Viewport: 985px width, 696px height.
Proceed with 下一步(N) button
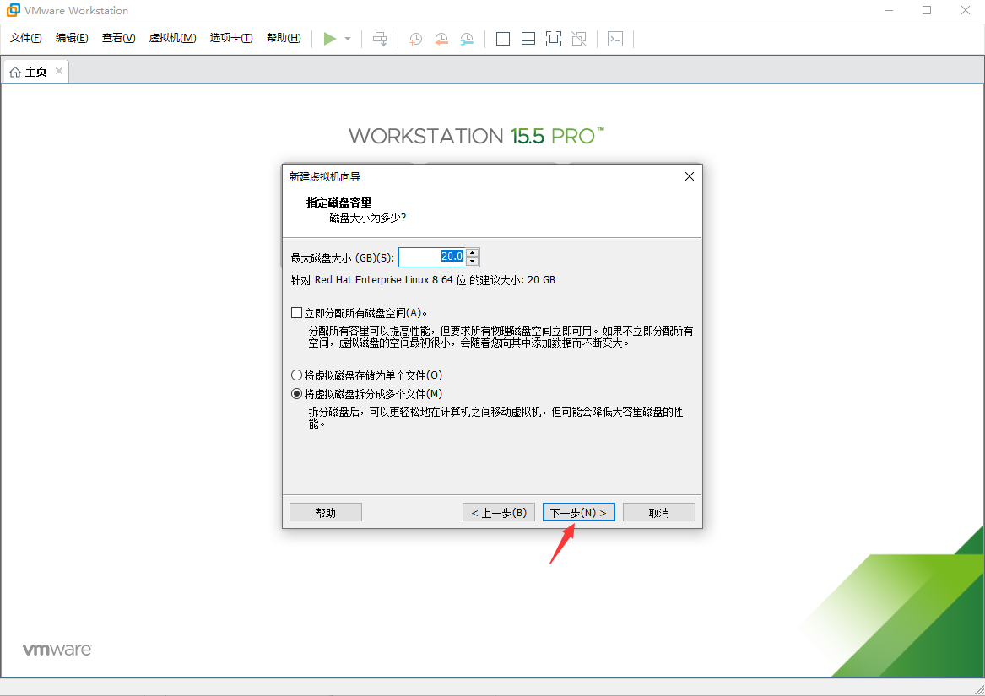tap(578, 513)
